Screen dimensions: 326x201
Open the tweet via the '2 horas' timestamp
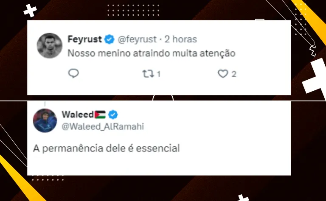point(181,39)
